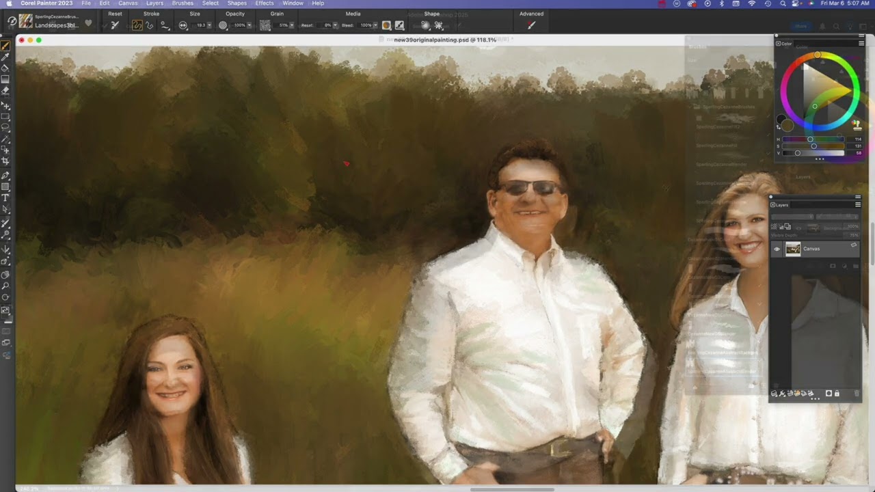Click the clone color stamp icon
This screenshot has height=492, width=875.
point(857,125)
